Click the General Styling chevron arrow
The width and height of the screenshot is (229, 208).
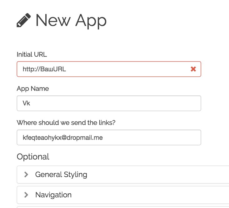(26, 175)
